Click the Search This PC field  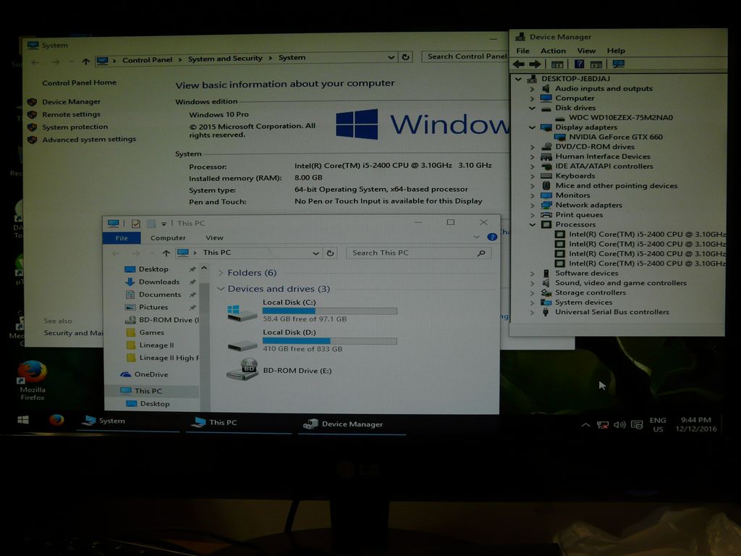pyautogui.click(x=412, y=253)
